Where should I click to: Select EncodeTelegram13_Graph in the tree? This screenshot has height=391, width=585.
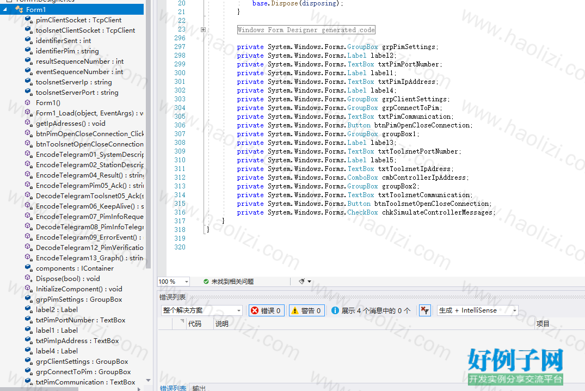point(90,258)
